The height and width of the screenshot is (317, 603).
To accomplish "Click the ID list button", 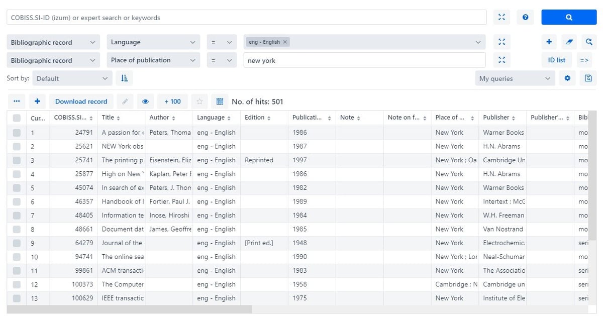I will [556, 60].
